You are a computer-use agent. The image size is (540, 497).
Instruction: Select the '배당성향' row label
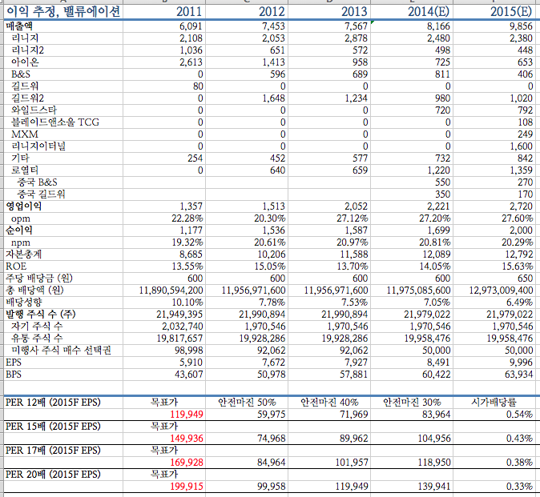click(23, 303)
